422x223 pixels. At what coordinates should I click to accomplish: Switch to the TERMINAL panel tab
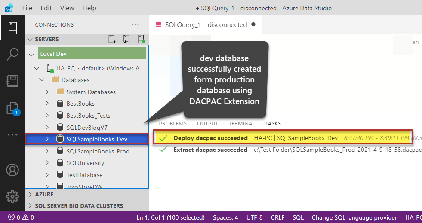[x=242, y=124]
